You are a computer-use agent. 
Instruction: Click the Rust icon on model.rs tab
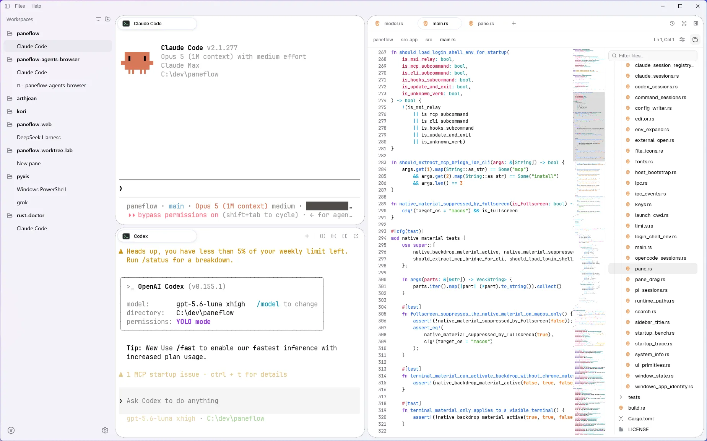[x=377, y=23]
